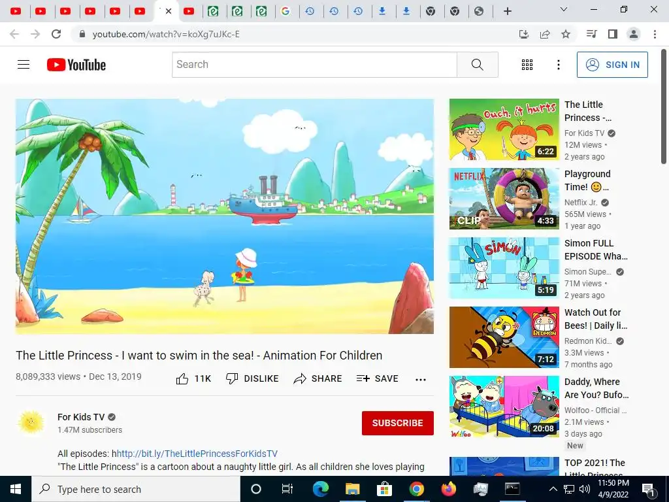Click the Netflix Jr. channel name
Screen dimensions: 669x502
(x=581, y=203)
